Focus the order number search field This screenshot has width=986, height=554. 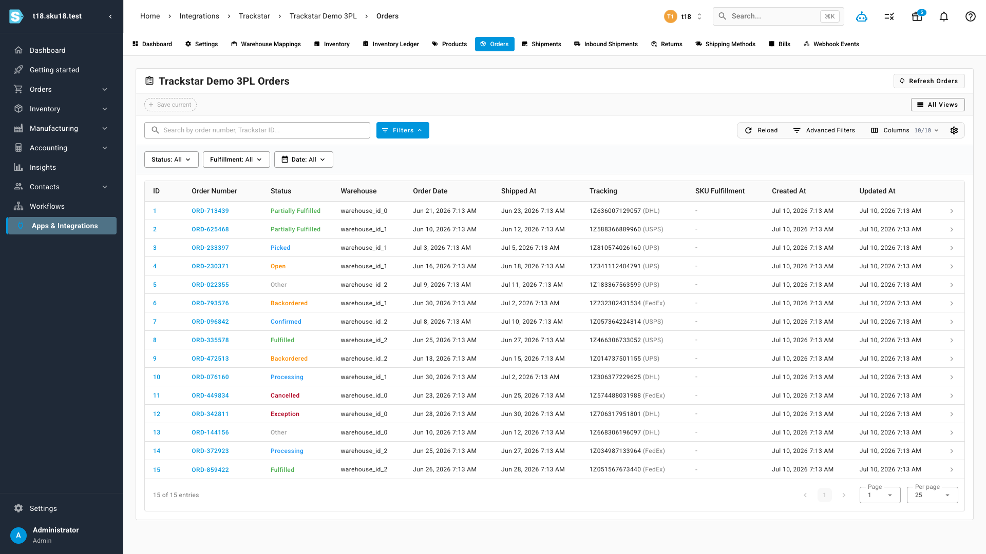coord(257,130)
